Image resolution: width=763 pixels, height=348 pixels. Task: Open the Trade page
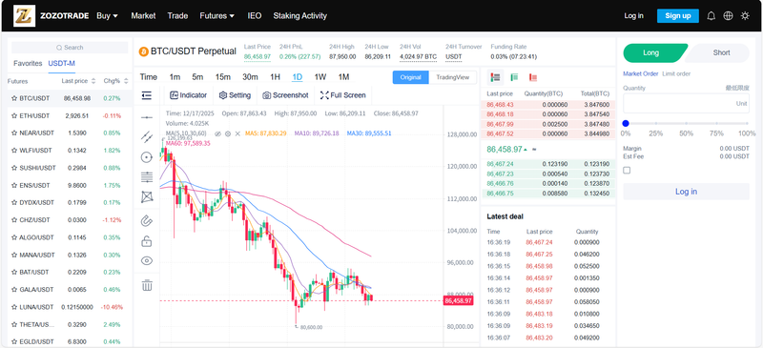pos(177,15)
